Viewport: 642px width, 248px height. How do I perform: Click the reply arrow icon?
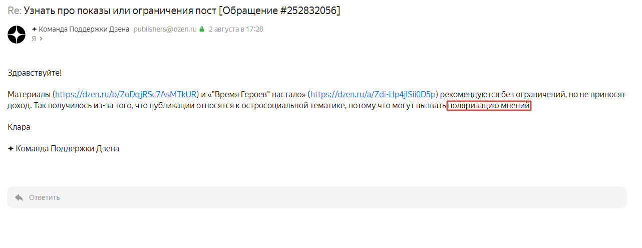click(19, 197)
